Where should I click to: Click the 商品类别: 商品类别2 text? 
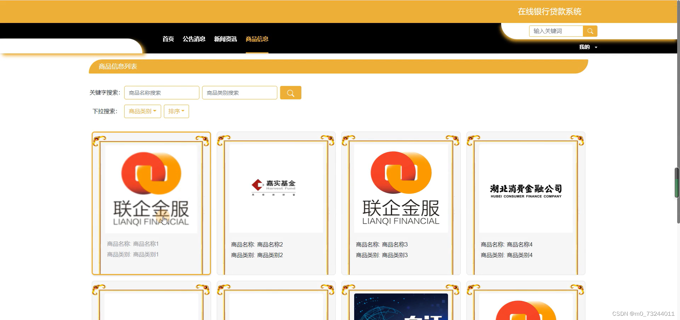[x=257, y=255]
